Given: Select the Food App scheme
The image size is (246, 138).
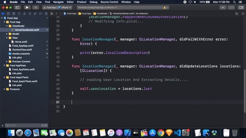Looking at the screenshot, I should pos(50,8).
